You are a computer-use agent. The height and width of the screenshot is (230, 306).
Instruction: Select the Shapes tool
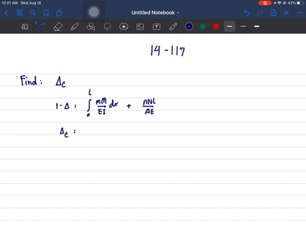click(91, 27)
